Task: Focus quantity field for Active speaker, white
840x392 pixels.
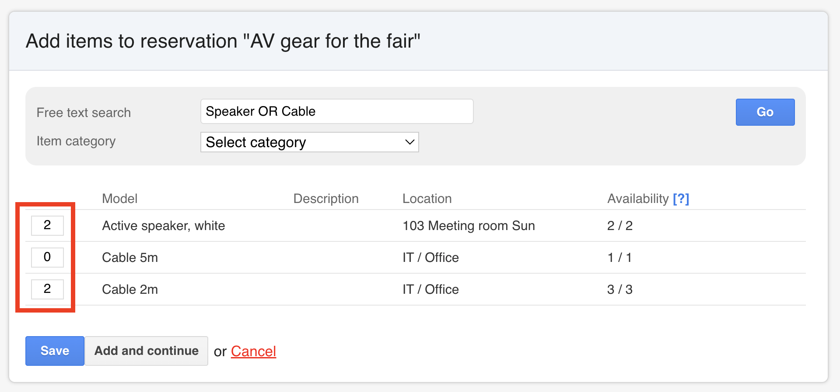Action: coord(47,225)
